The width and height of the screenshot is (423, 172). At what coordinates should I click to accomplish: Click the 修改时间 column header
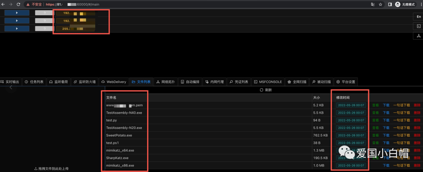click(343, 98)
